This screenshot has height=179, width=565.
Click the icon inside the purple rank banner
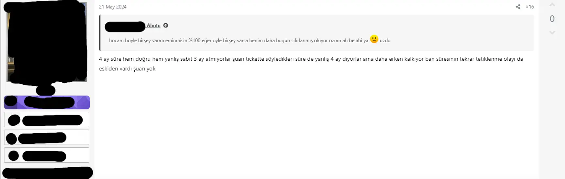pyautogui.click(x=11, y=101)
